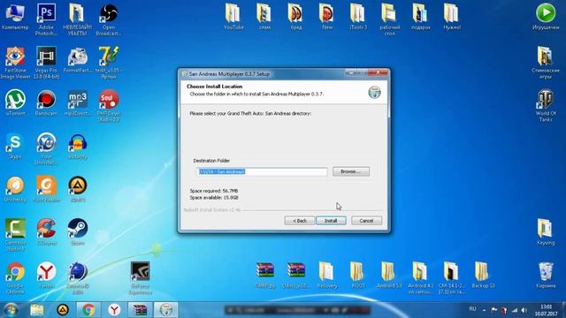Select the подарок folder
566x318 pixels.
(421, 17)
